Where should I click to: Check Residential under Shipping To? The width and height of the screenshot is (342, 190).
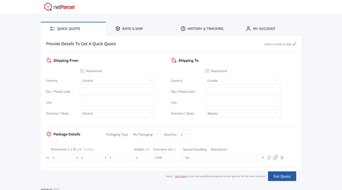[207, 71]
